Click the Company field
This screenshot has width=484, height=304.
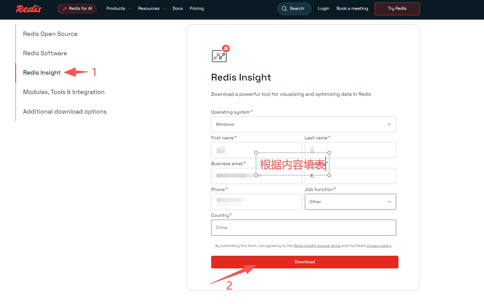(350, 176)
